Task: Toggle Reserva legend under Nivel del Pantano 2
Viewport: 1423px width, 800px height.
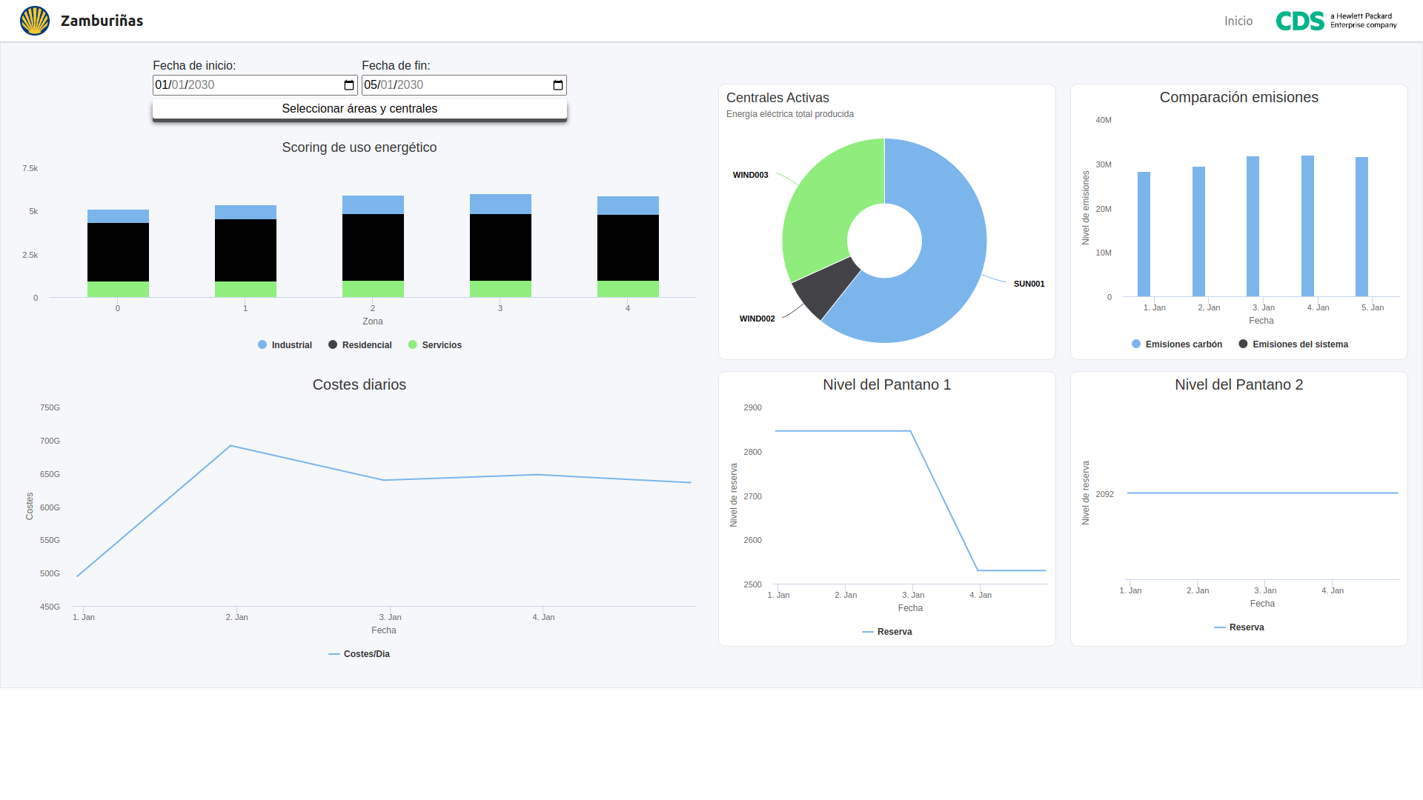Action: coord(1238,627)
